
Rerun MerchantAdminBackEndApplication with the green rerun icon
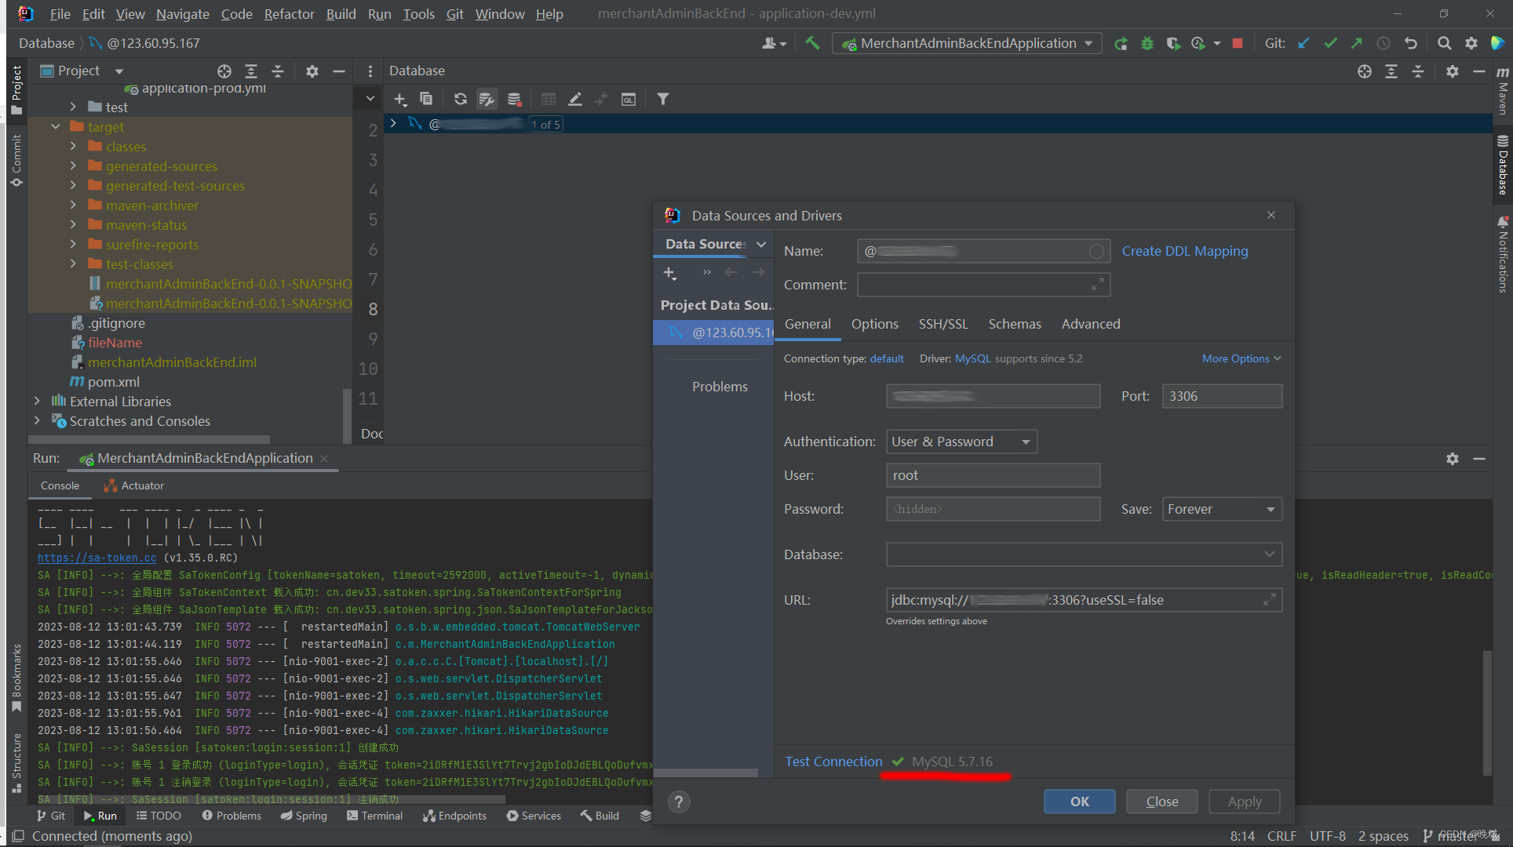(1121, 43)
